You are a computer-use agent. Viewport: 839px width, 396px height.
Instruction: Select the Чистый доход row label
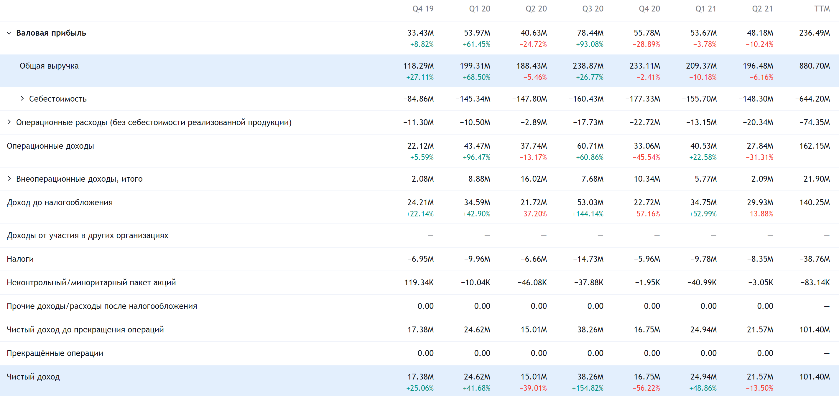(x=33, y=377)
